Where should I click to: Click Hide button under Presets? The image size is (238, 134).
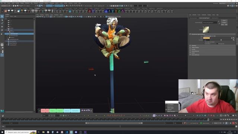[226, 25]
